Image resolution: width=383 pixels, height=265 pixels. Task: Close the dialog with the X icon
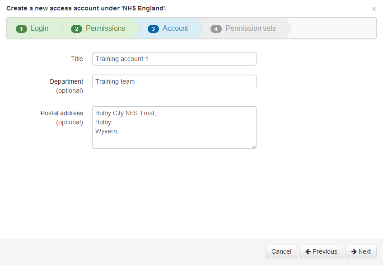click(x=374, y=9)
